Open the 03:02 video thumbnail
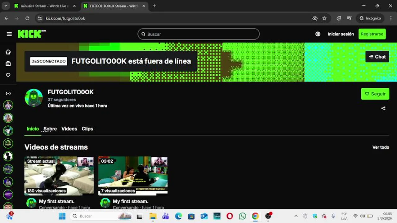Viewport: 397px width, 223px height. [133, 176]
